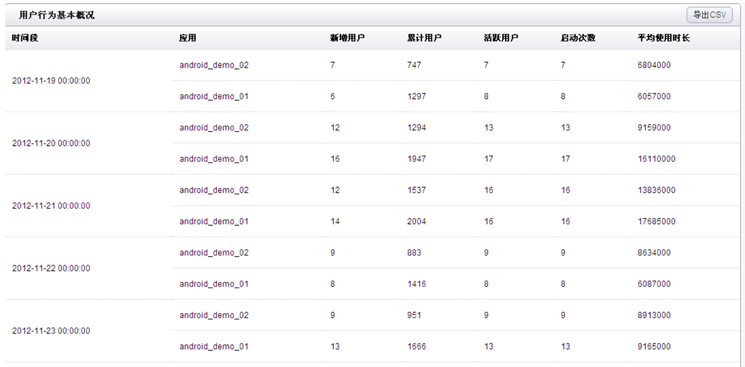Click android_demo_02 in the 6804000 row
Viewport: 745px width, 367px height.
click(214, 65)
